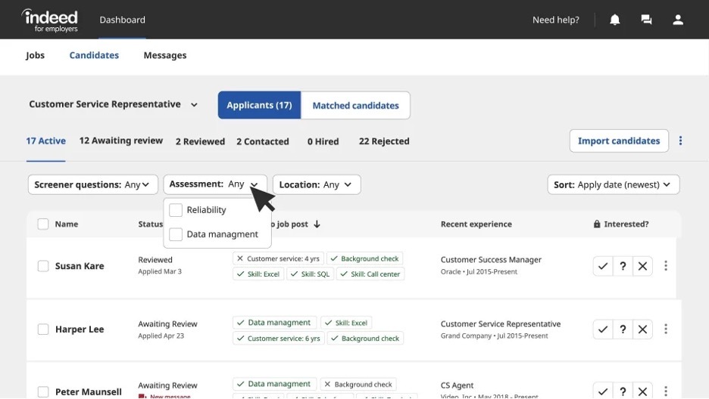Click the Import candidates button

pyautogui.click(x=619, y=141)
